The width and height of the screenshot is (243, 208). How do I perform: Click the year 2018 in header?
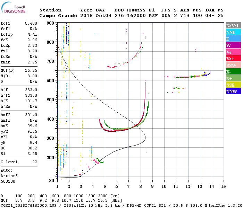[86, 16]
